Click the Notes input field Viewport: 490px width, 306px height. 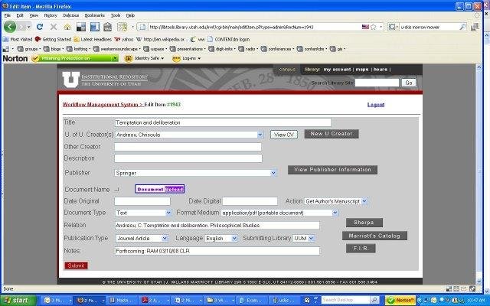(217, 251)
